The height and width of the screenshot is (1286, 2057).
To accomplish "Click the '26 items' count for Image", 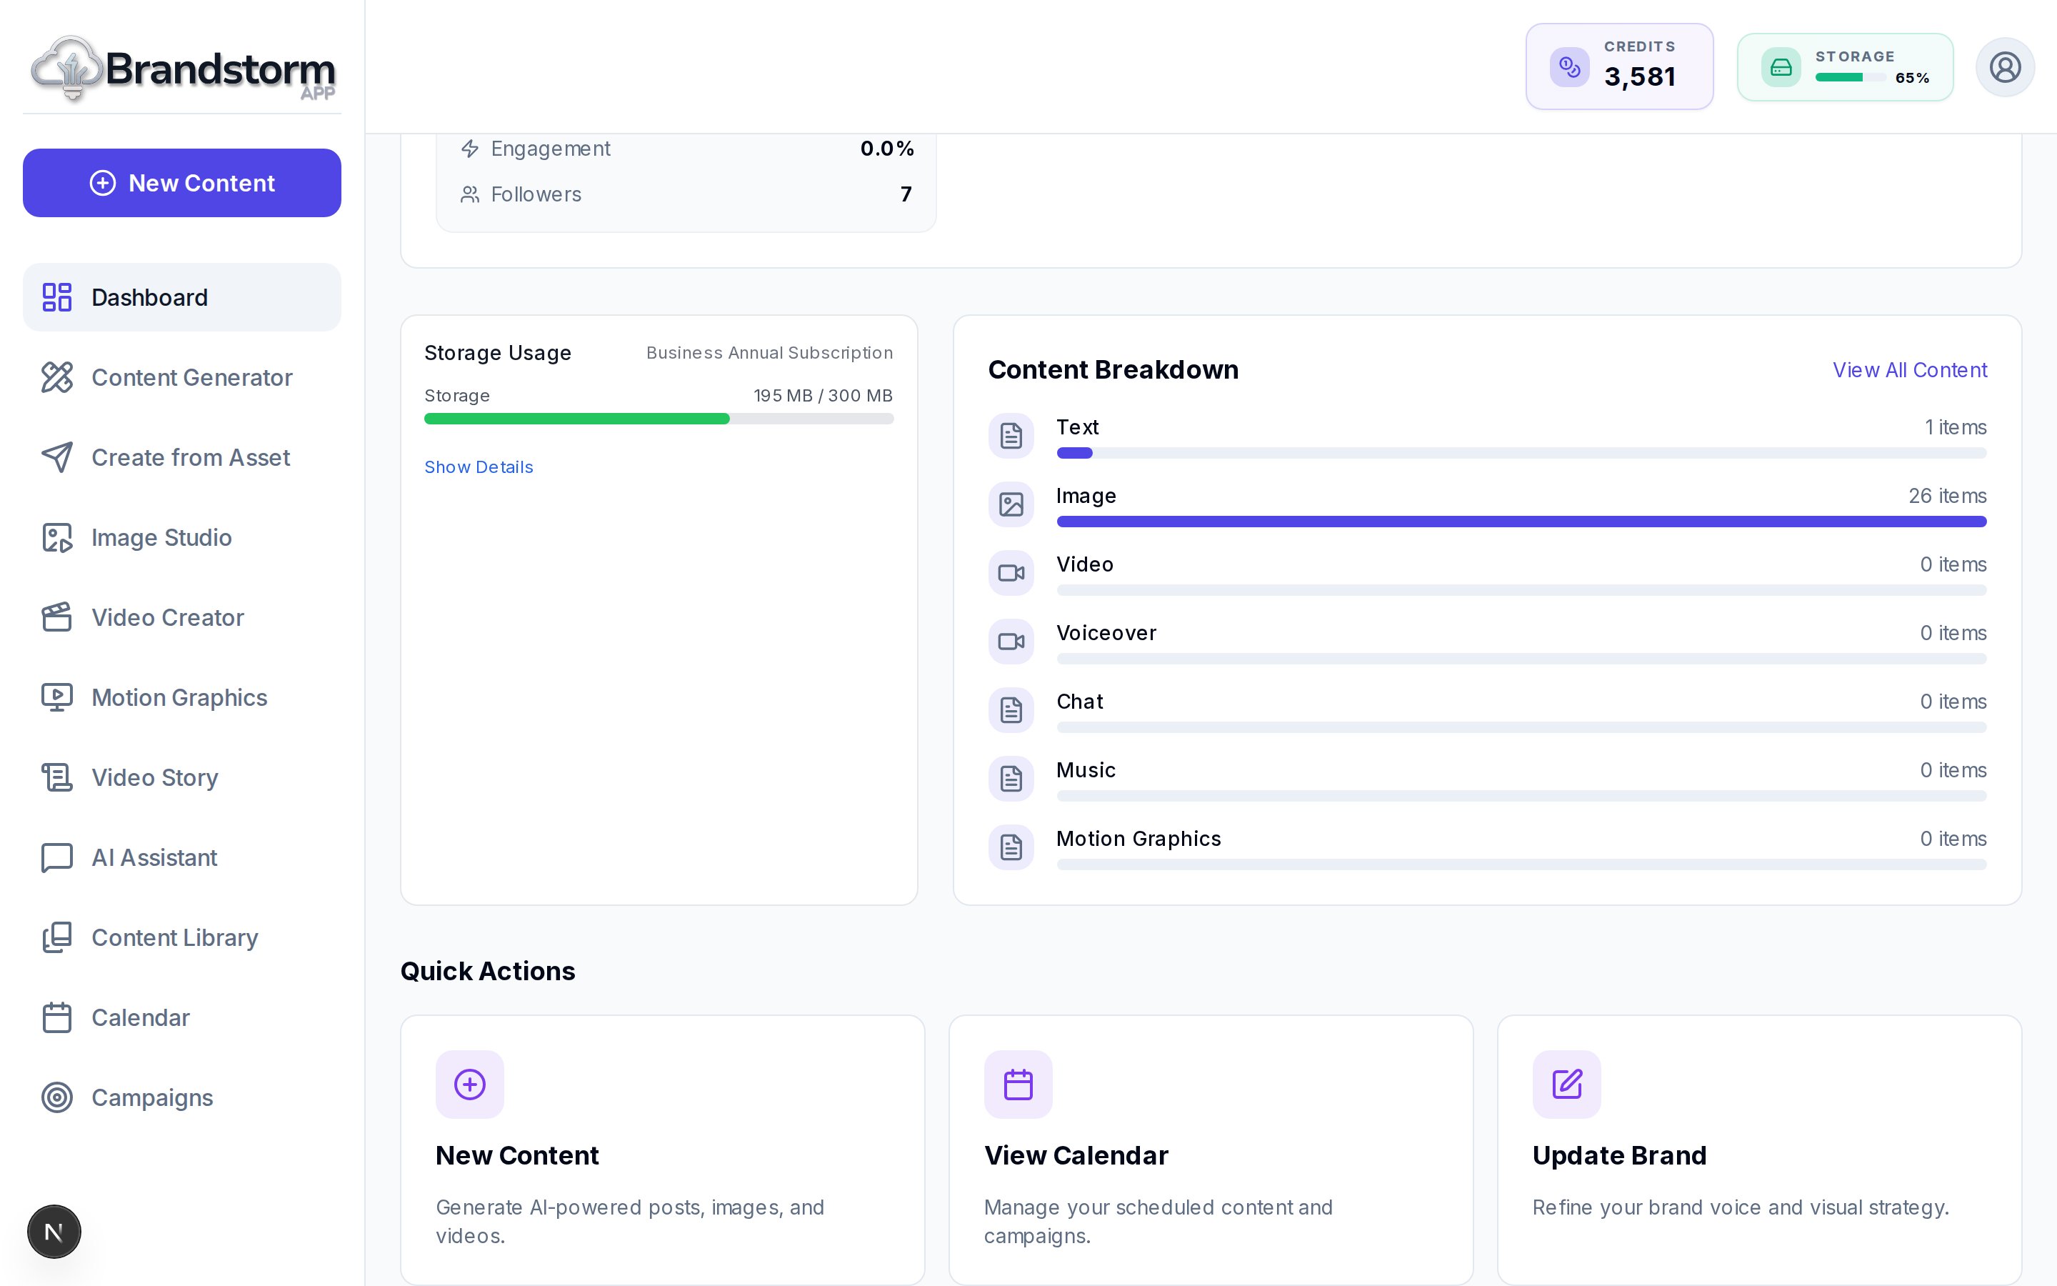I will [x=1947, y=496].
